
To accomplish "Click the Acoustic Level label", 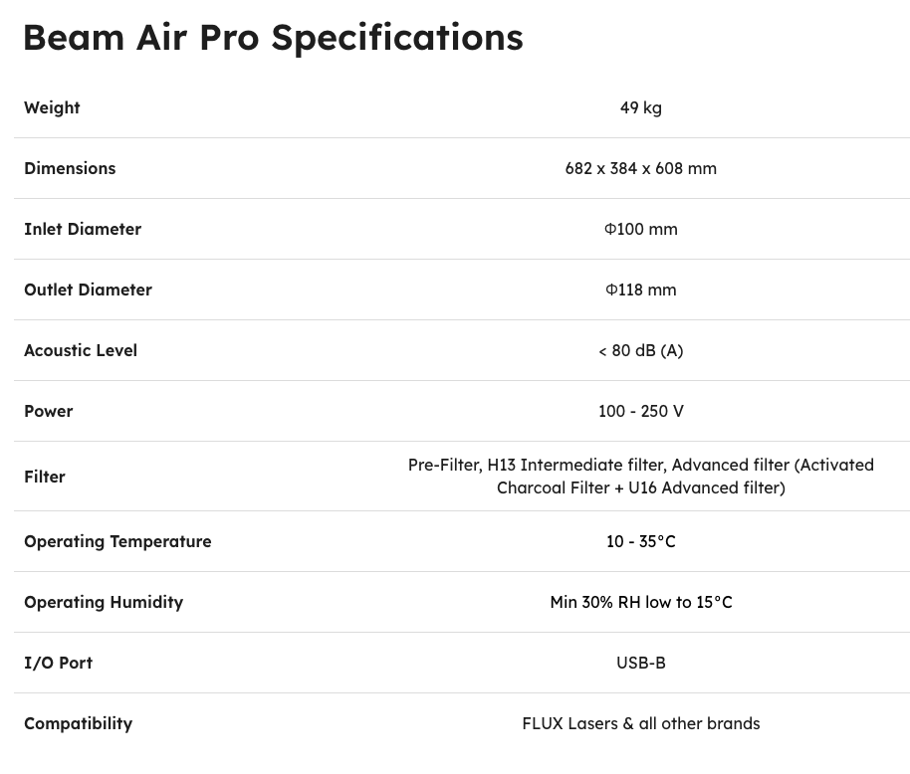I will tap(81, 350).
